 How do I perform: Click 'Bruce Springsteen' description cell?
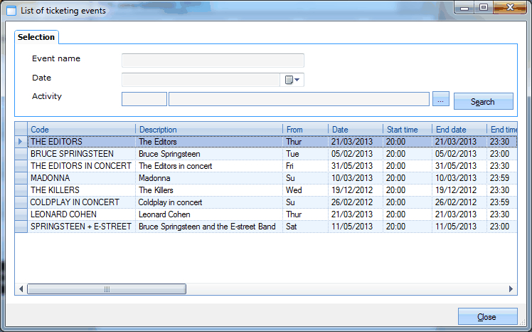pos(209,154)
